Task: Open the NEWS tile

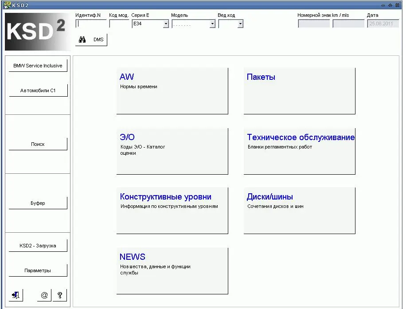Action: [x=172, y=271]
